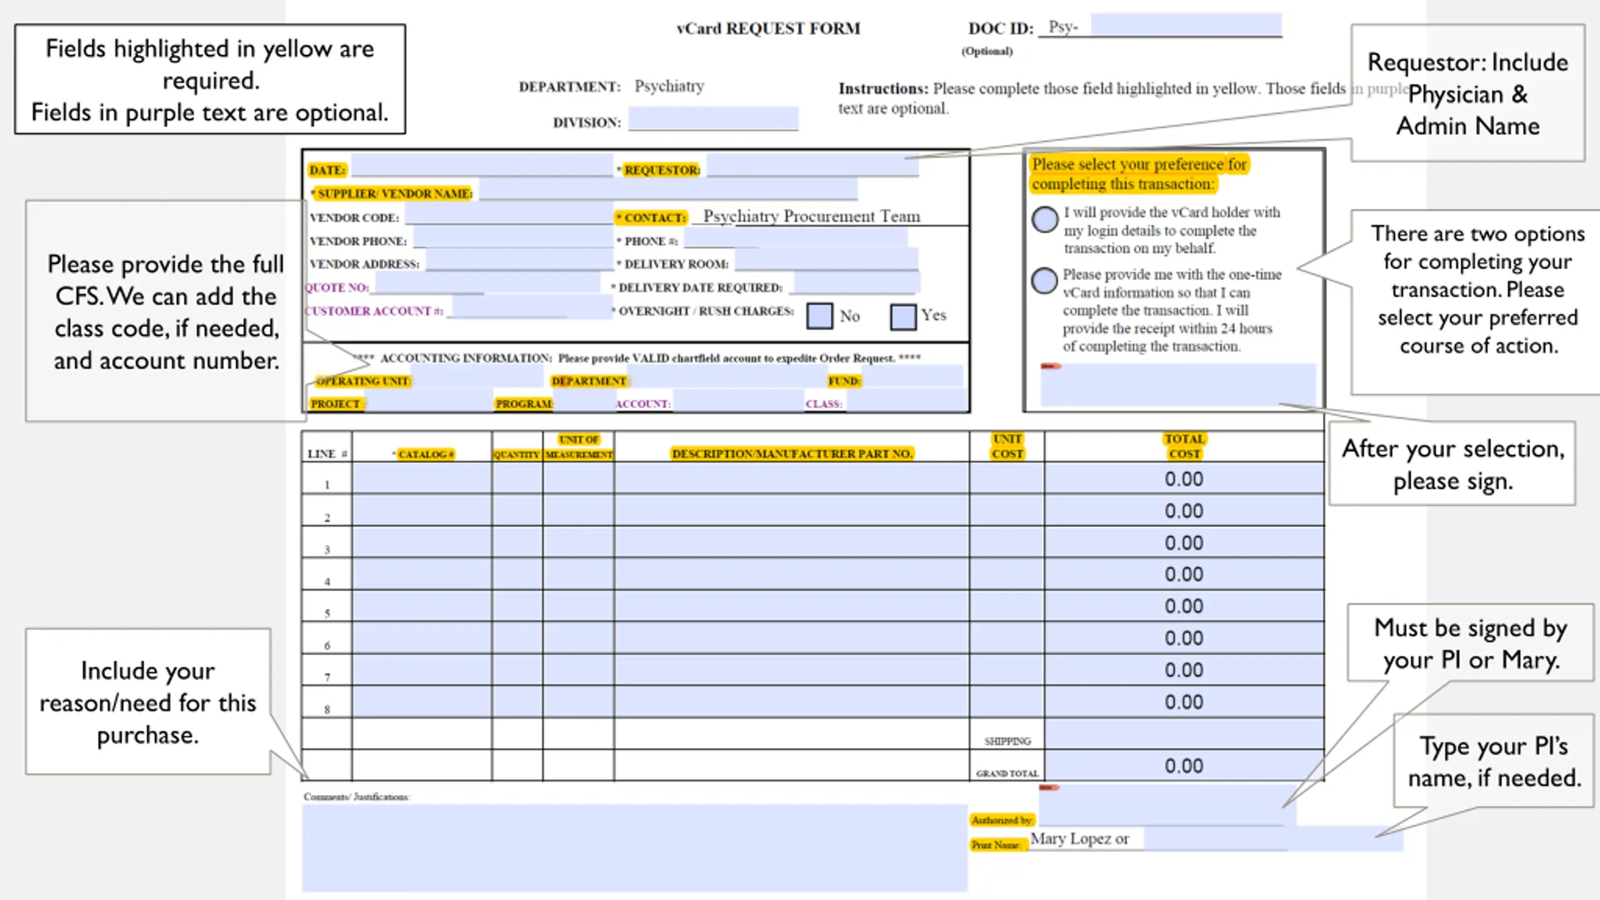Screen dimensions: 1600x900
Task: Click the Vendor Code field
Action: 509,213
